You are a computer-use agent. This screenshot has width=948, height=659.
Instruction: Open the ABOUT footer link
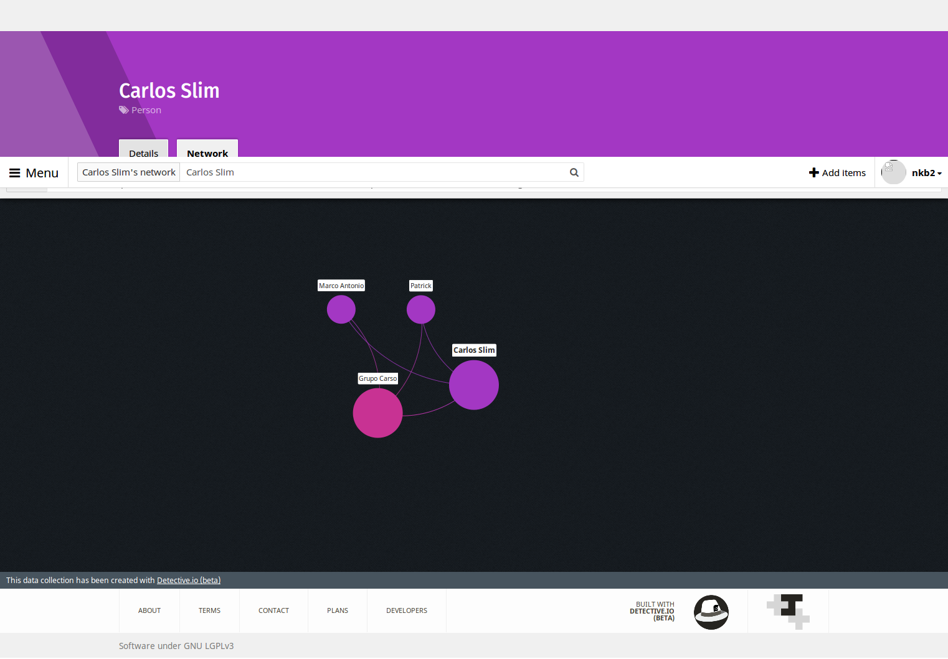pyautogui.click(x=149, y=611)
